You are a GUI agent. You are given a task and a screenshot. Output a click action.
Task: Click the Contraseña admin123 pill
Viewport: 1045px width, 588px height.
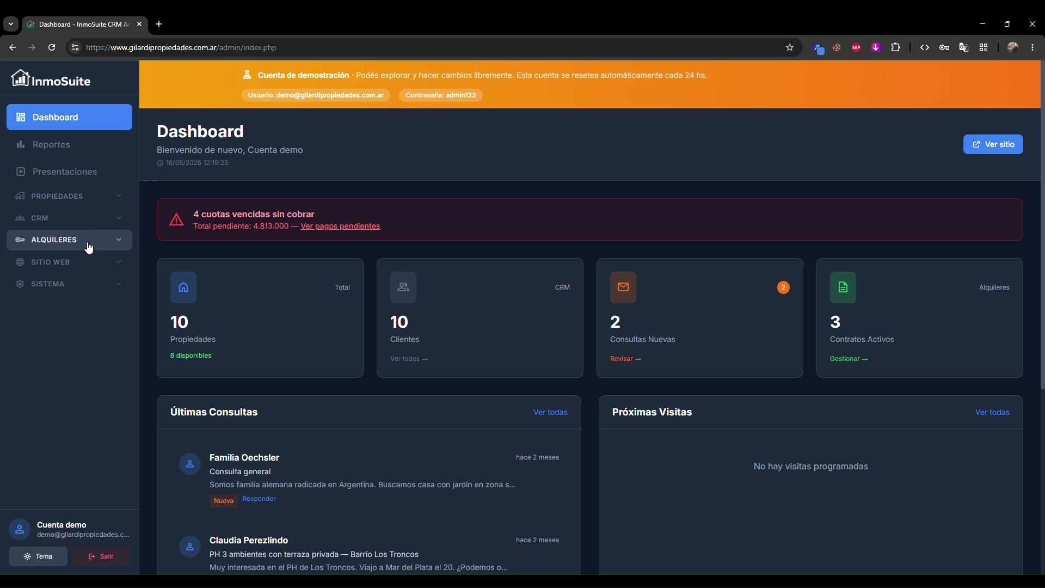pyautogui.click(x=441, y=95)
